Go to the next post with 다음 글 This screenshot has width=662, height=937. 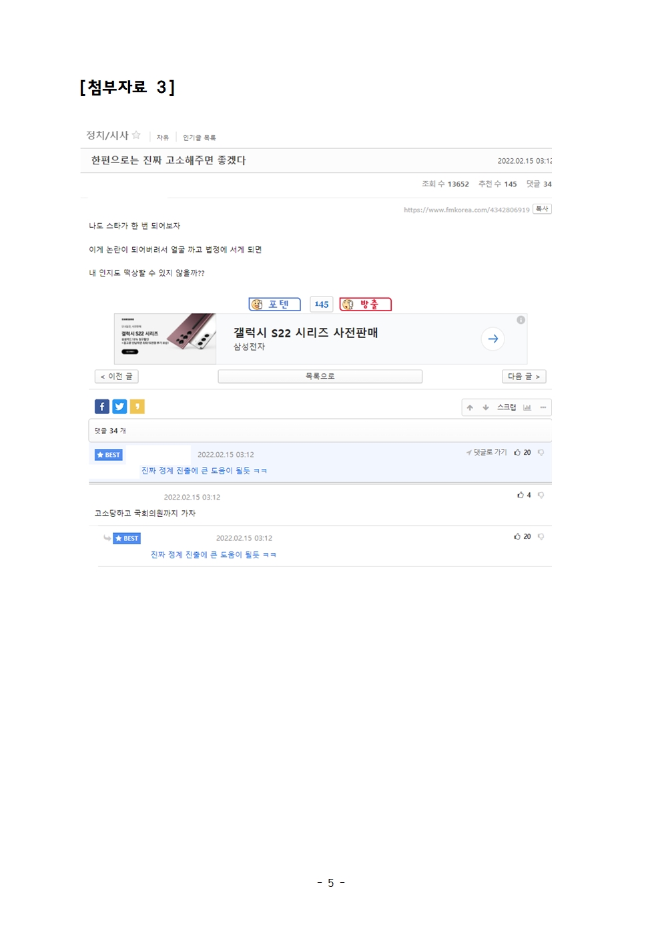524,377
